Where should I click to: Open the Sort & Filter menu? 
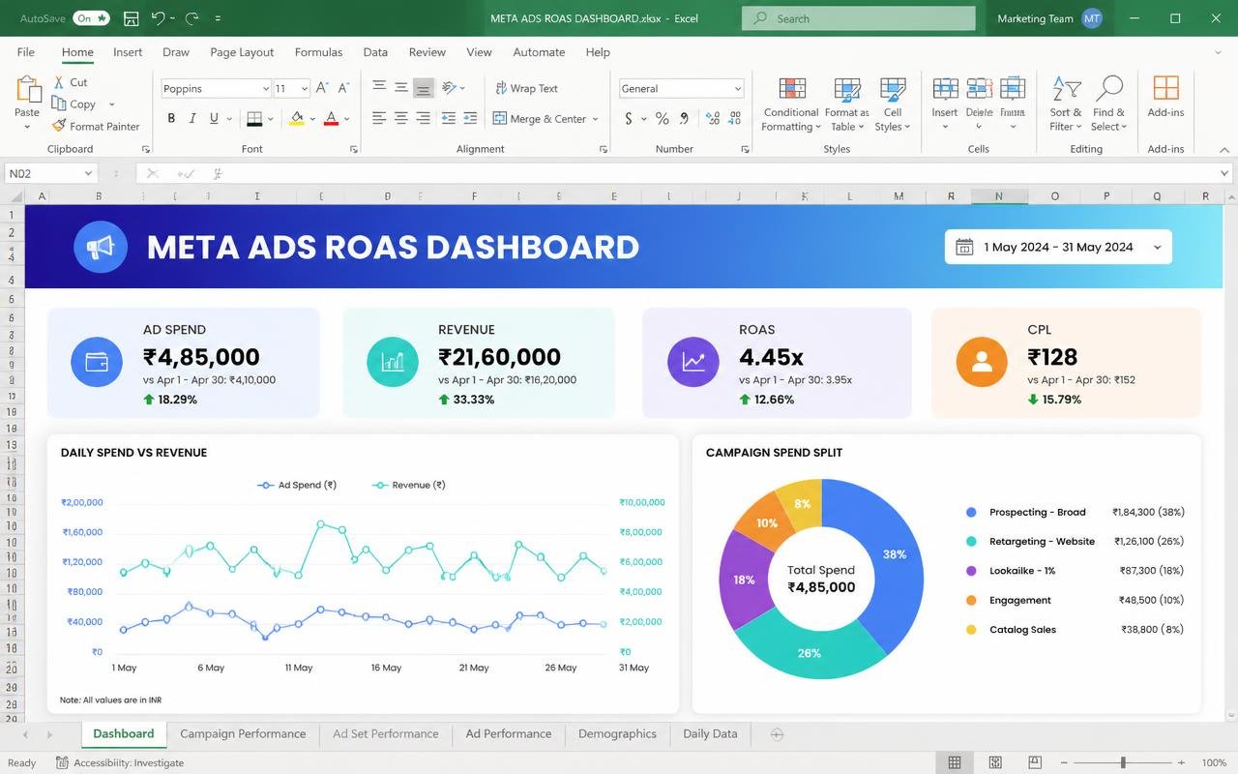[x=1066, y=104]
